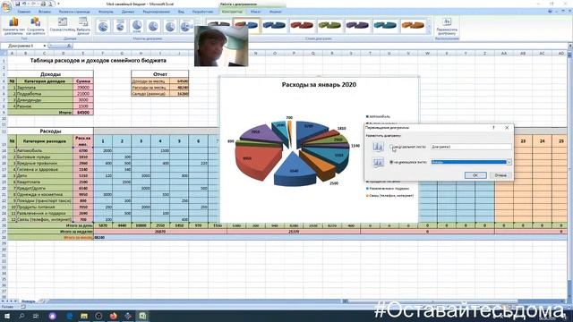Choose the red chart style
Screen dimensions: 573x322
point(302,26)
